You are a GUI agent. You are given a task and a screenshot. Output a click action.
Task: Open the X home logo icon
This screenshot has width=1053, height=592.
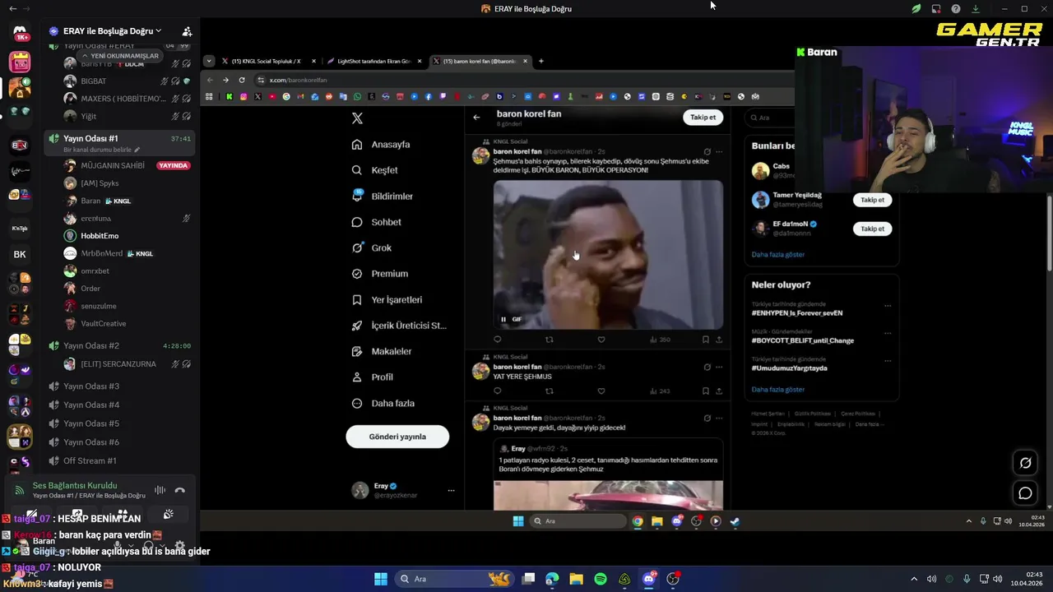pos(357,118)
